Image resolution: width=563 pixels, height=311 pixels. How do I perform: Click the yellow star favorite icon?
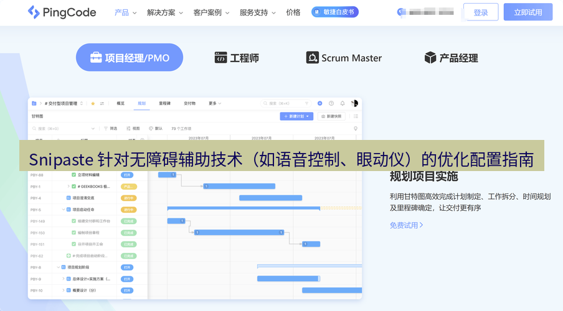pos(93,103)
